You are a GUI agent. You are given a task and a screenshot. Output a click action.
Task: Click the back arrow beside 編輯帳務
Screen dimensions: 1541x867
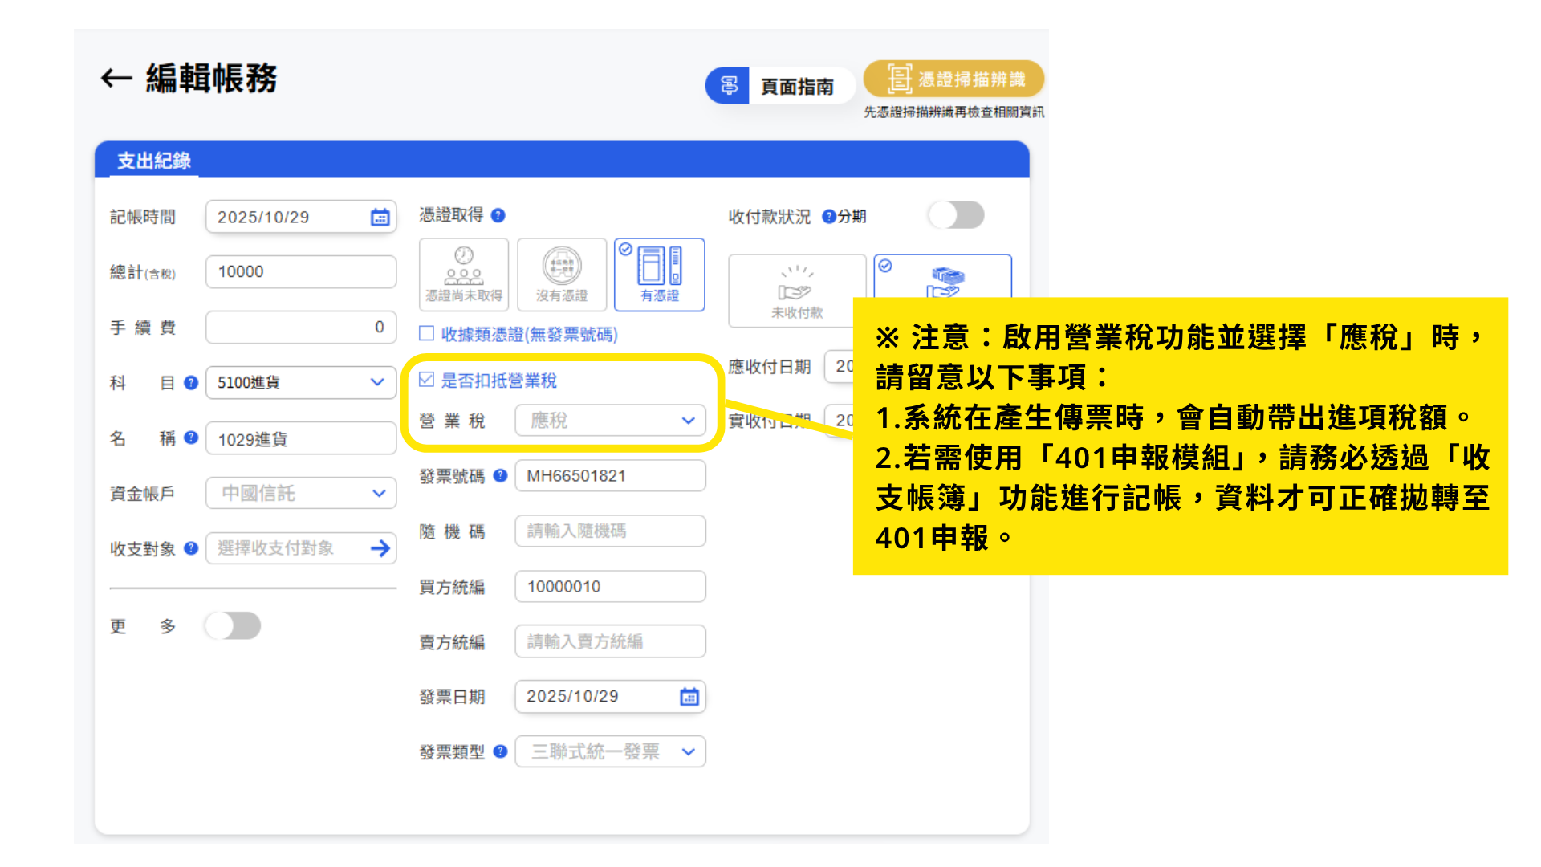click(x=116, y=79)
